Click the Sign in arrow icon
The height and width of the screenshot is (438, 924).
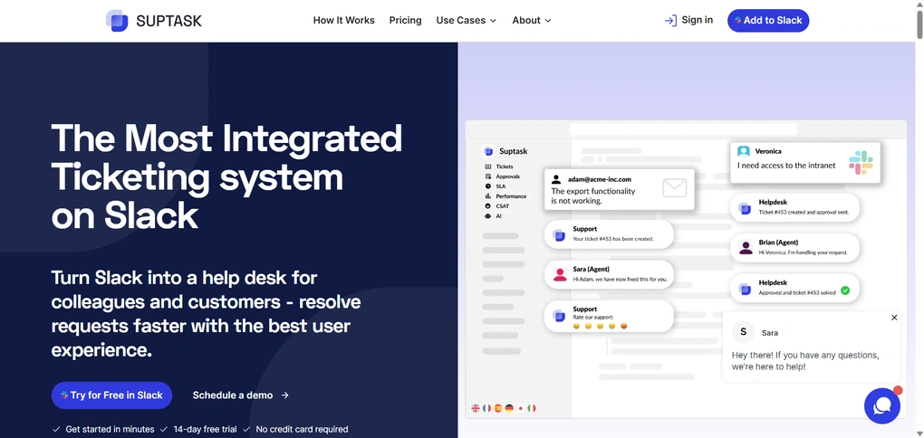[670, 21]
